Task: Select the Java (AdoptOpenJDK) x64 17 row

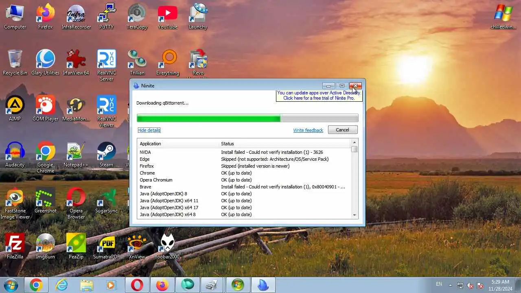Action: pyautogui.click(x=244, y=208)
